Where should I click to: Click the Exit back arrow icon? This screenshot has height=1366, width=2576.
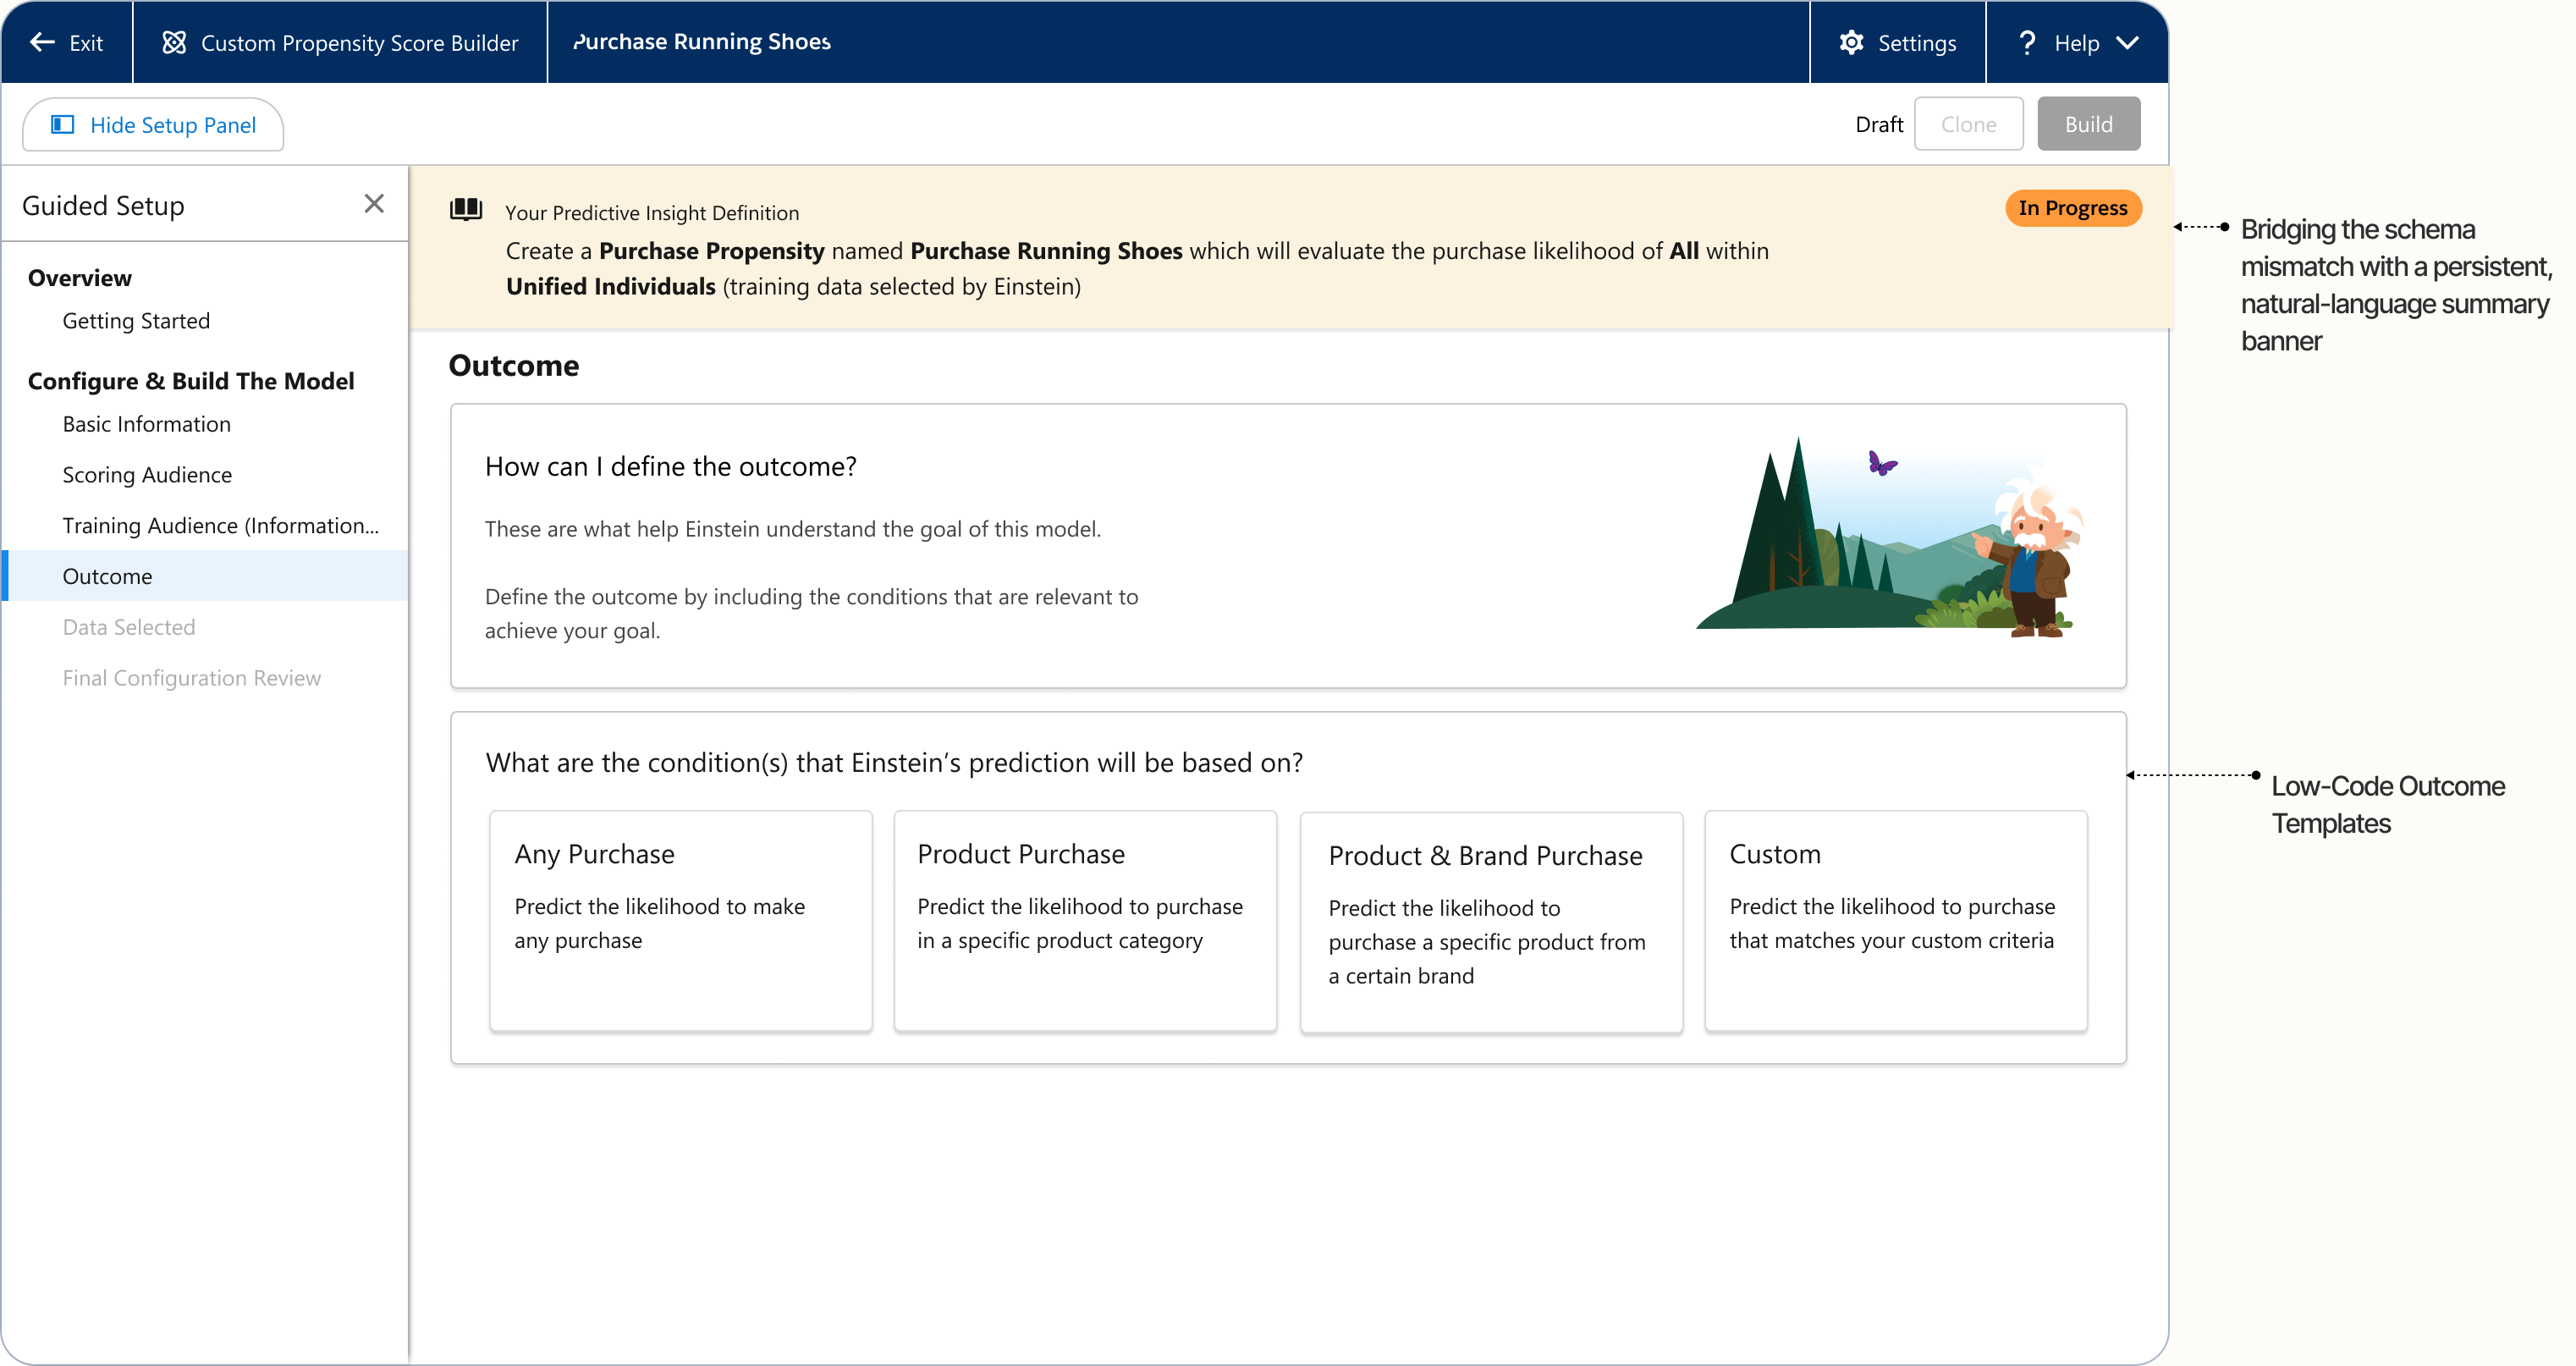(x=42, y=42)
